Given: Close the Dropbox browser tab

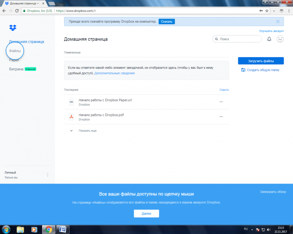Looking at the screenshot, I should 43,3.
